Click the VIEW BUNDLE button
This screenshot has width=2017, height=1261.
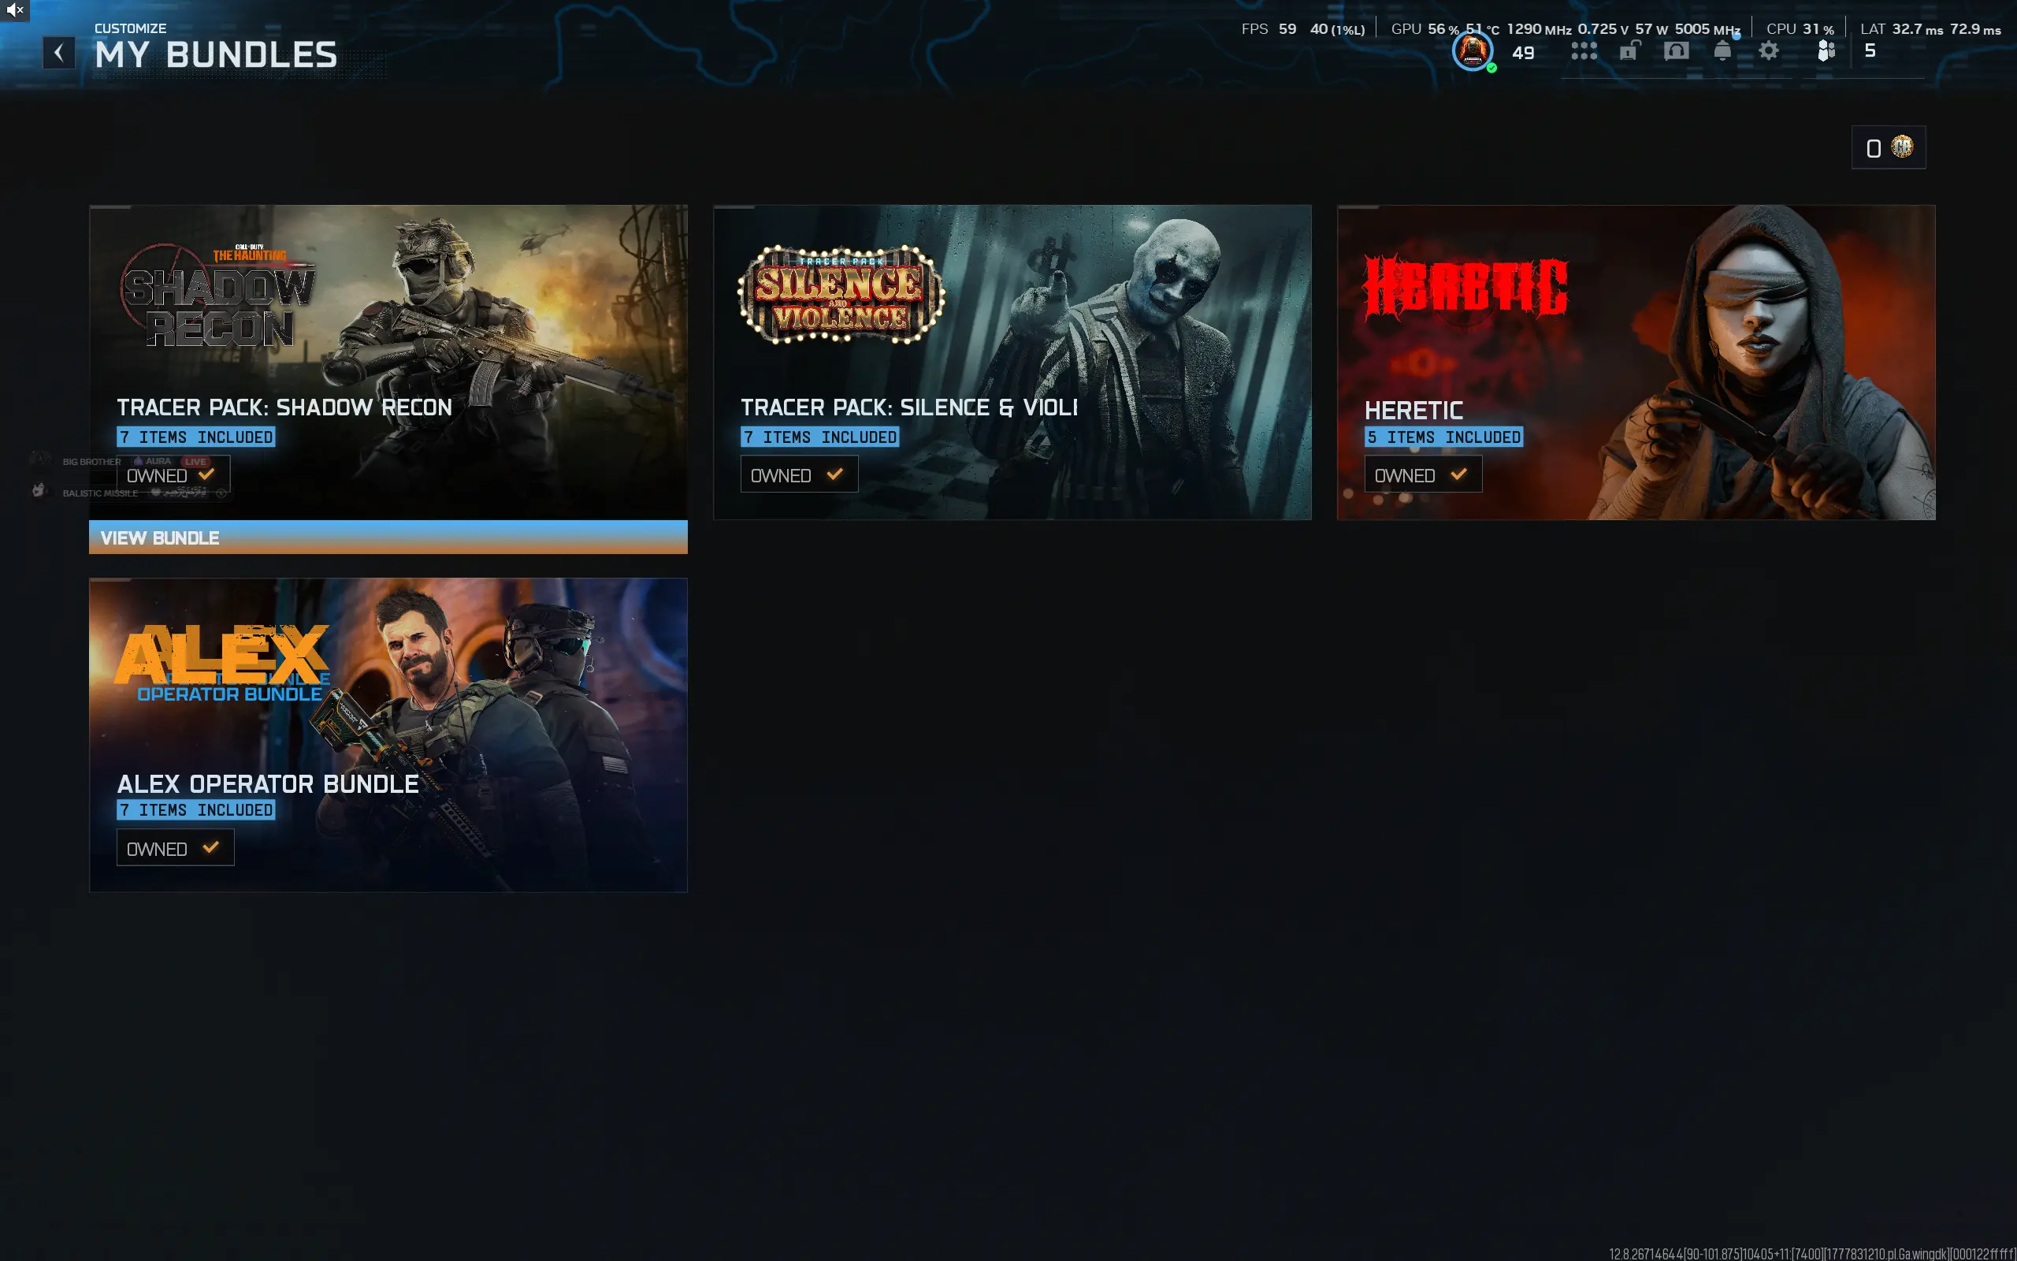pyautogui.click(x=388, y=537)
